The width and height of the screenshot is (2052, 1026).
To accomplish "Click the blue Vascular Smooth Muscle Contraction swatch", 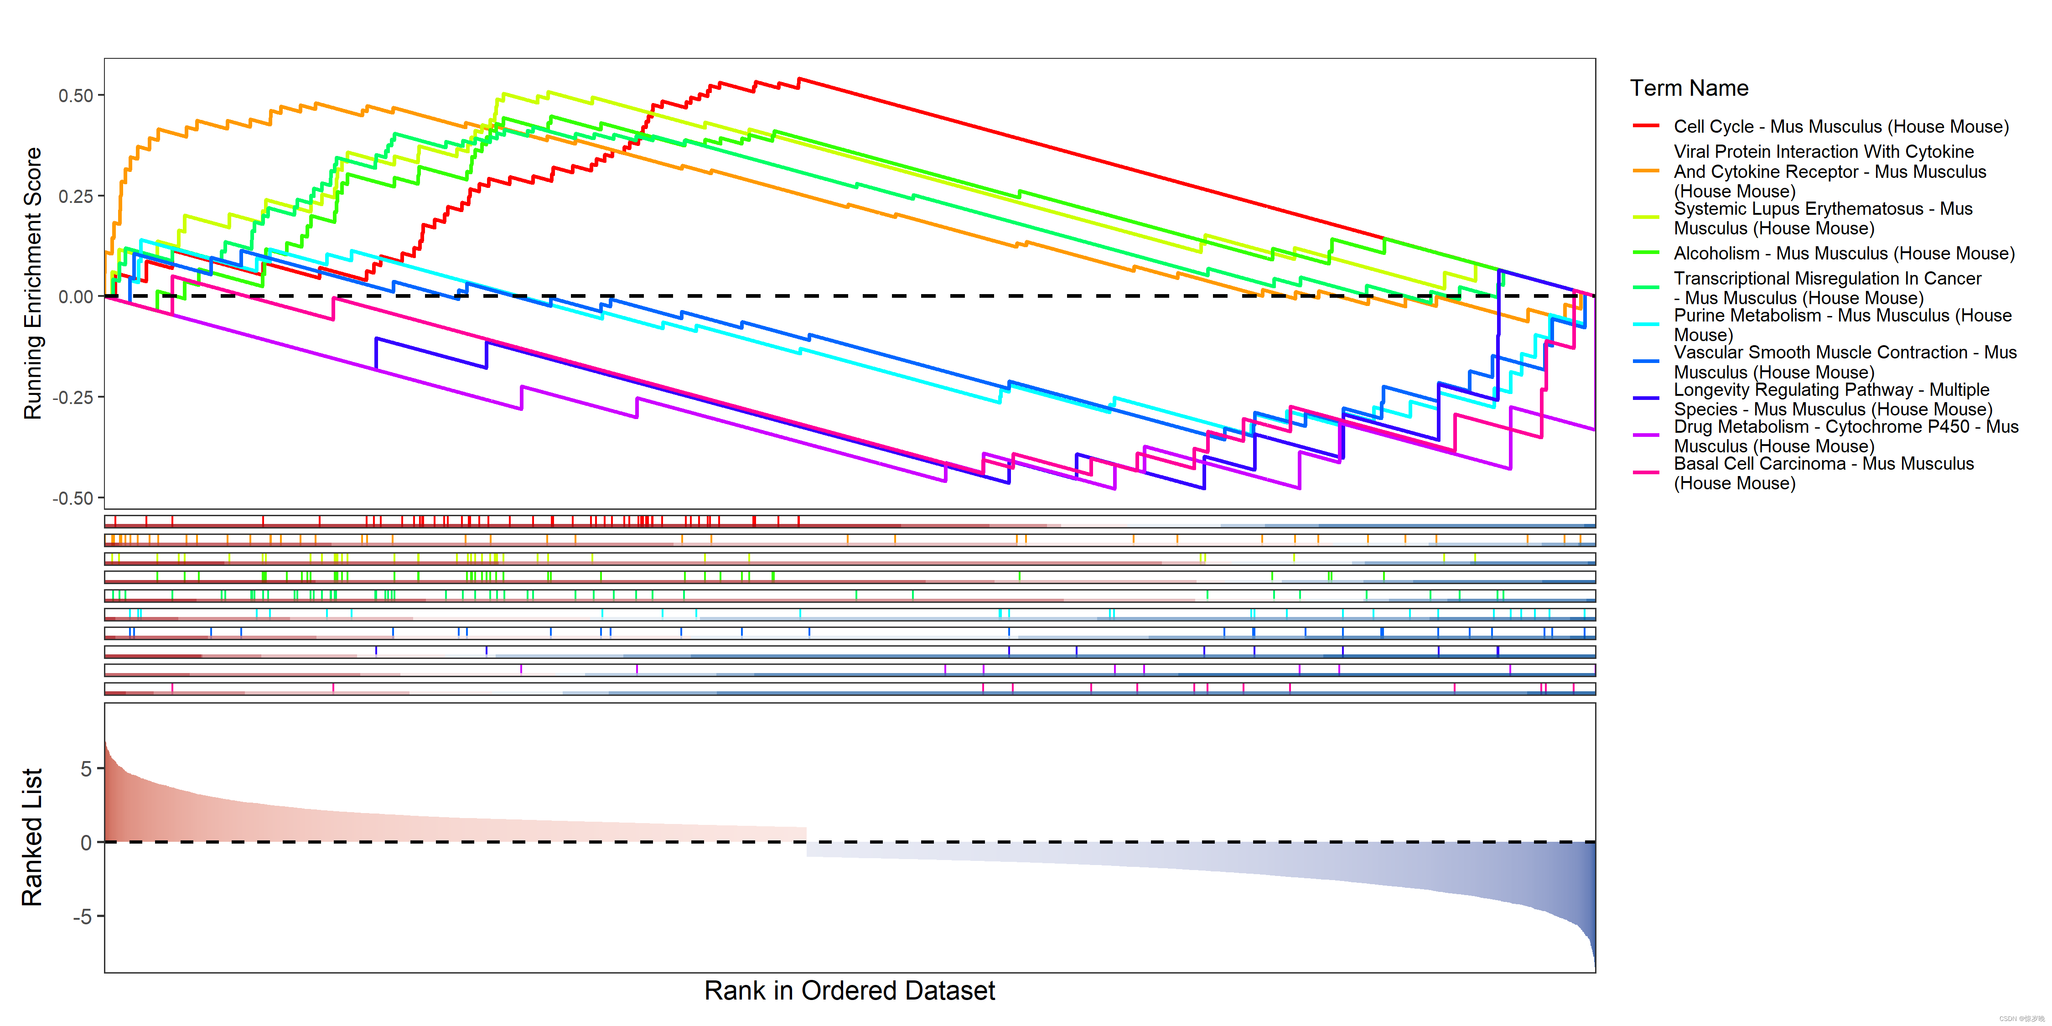I will (1646, 362).
